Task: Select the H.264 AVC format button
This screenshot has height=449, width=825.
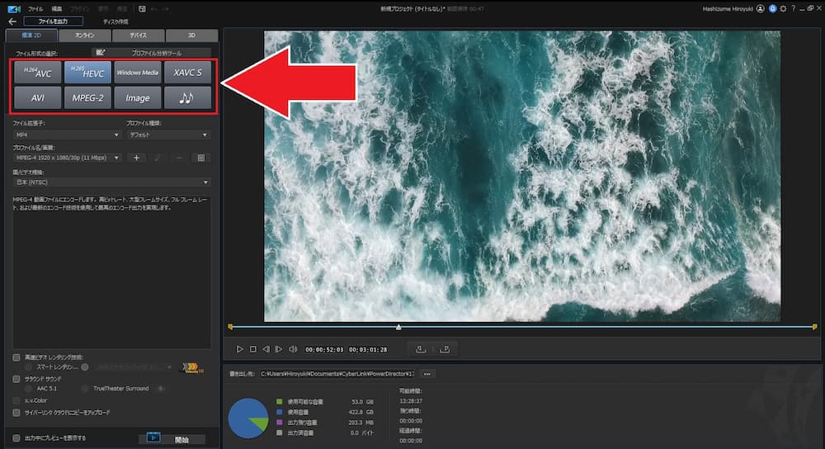Action: (38, 72)
